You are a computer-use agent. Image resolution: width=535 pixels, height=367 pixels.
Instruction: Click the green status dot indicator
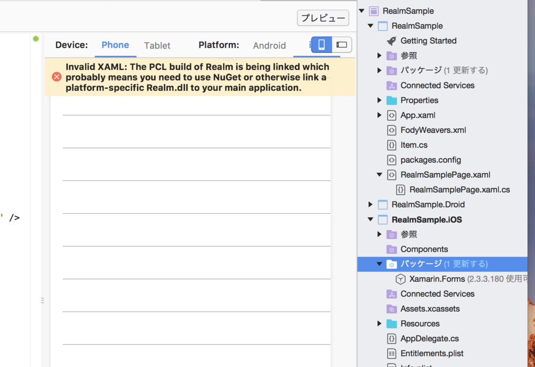36,39
